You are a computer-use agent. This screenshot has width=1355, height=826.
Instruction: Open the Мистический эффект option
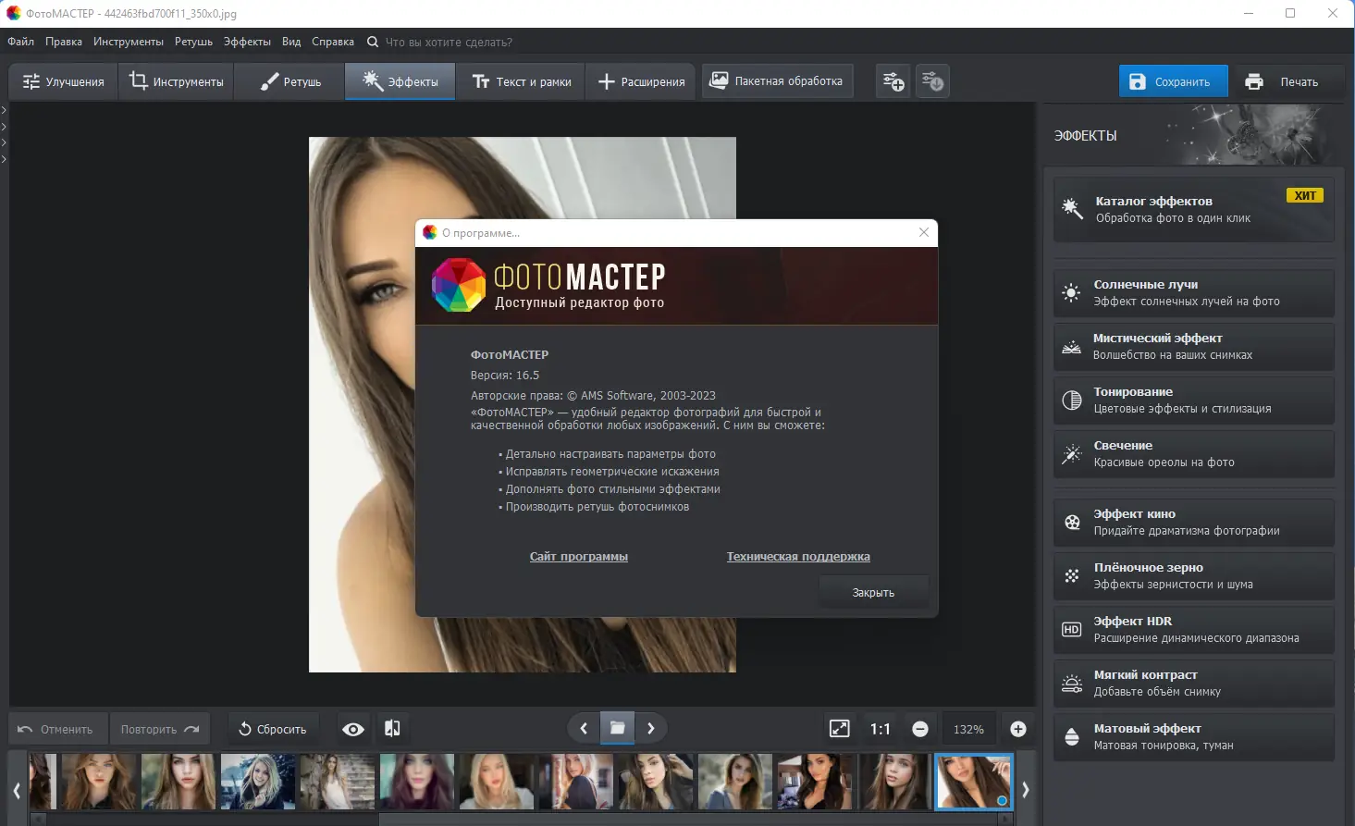[x=1193, y=347]
